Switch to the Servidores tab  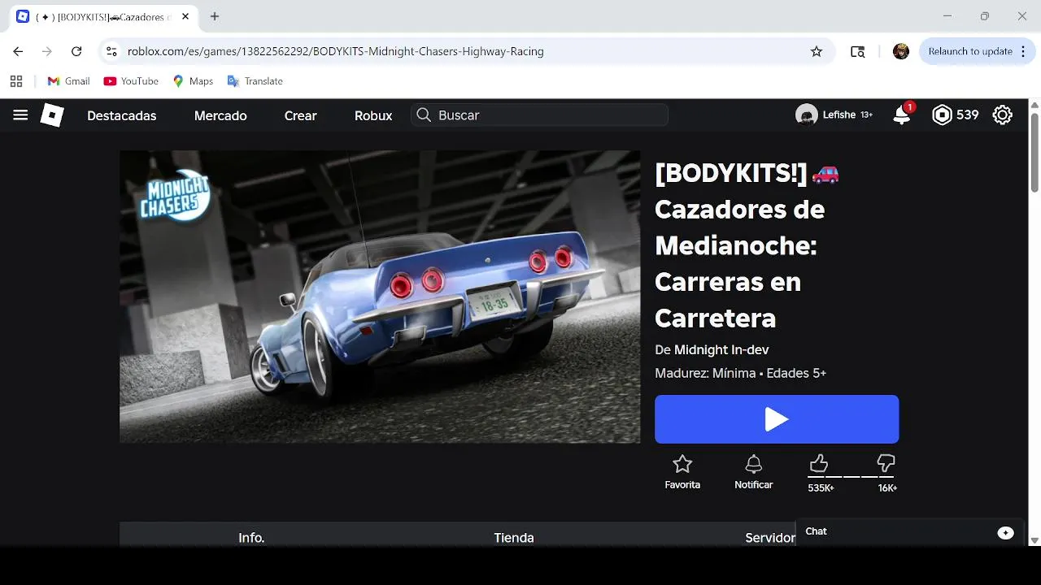pos(770,537)
